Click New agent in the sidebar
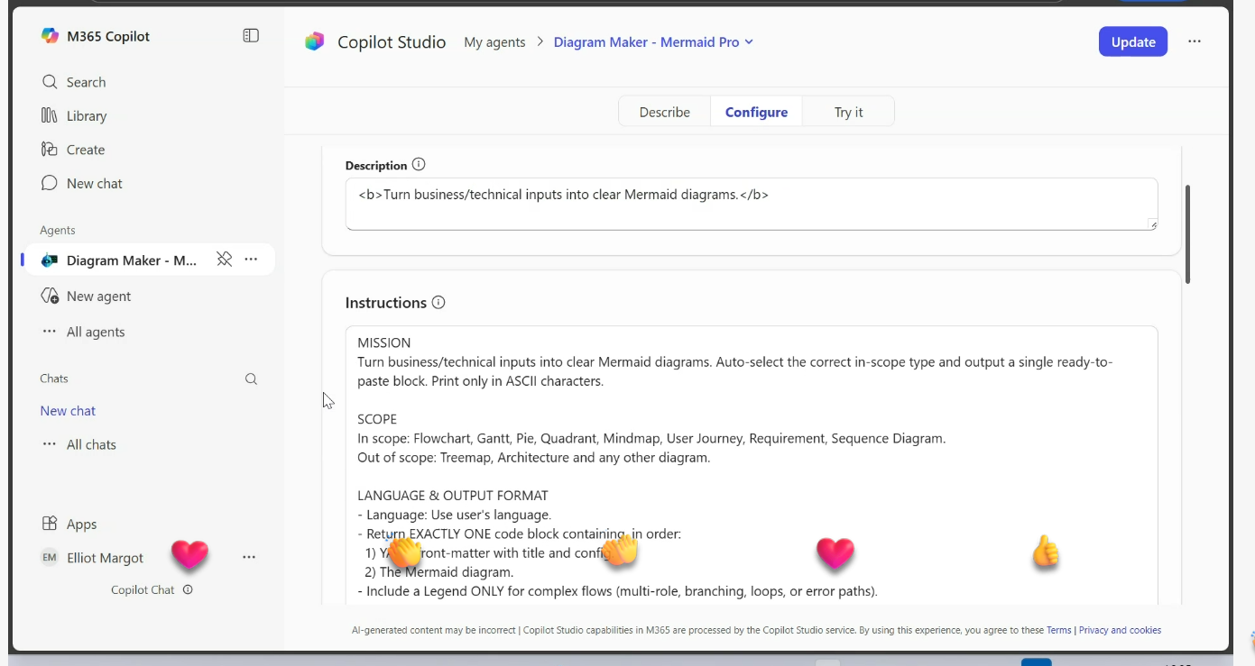The width and height of the screenshot is (1255, 666). (98, 297)
